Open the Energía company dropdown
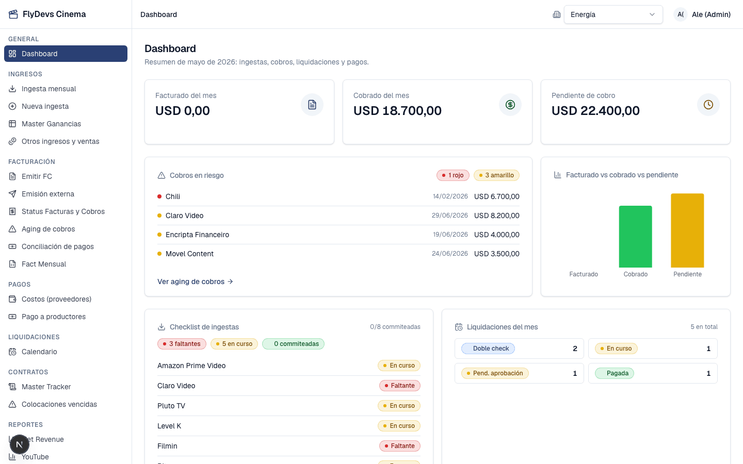Viewport: 743px width, 464px height. tap(613, 14)
